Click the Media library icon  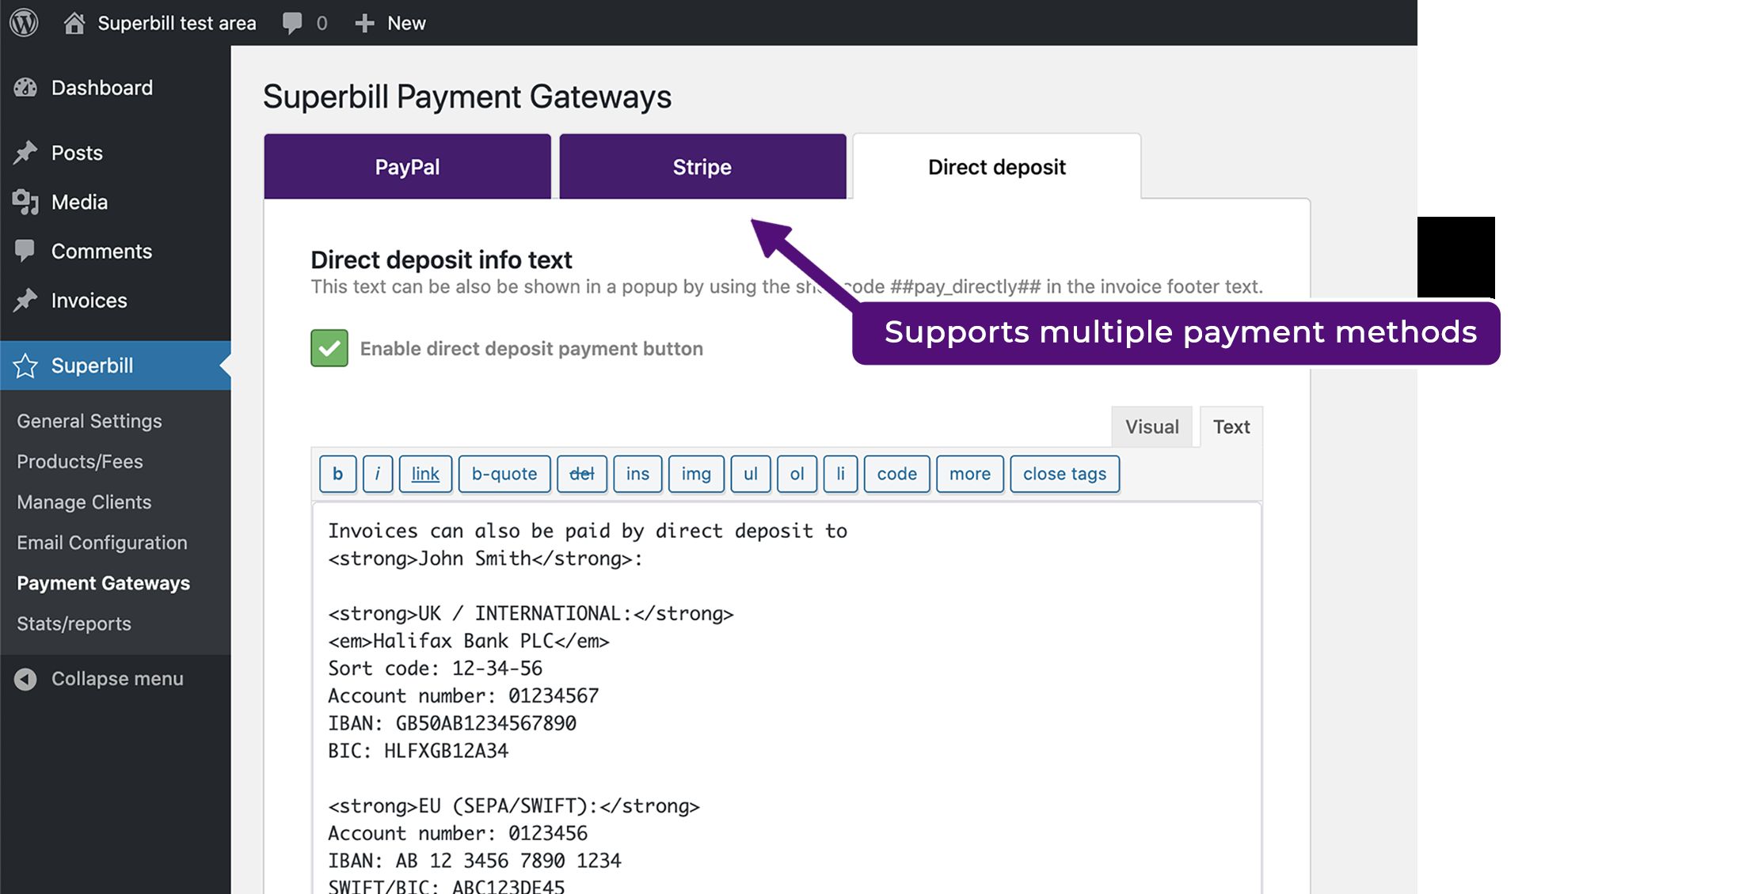25,202
